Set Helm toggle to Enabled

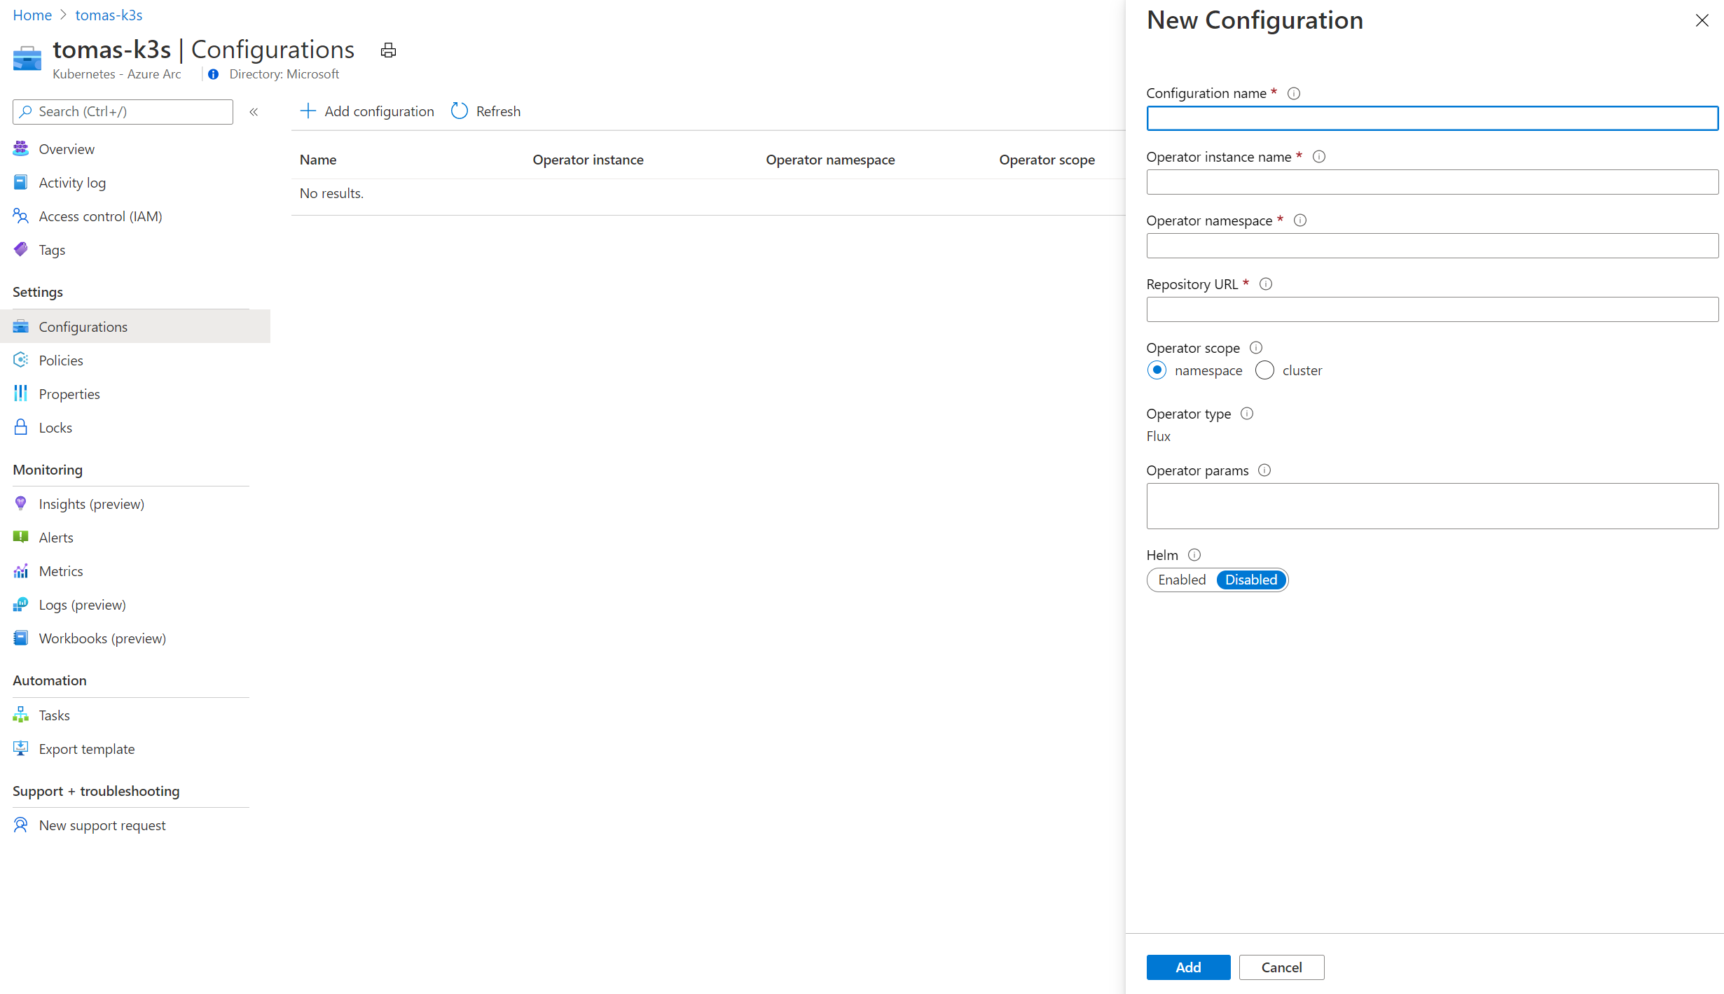click(x=1182, y=580)
